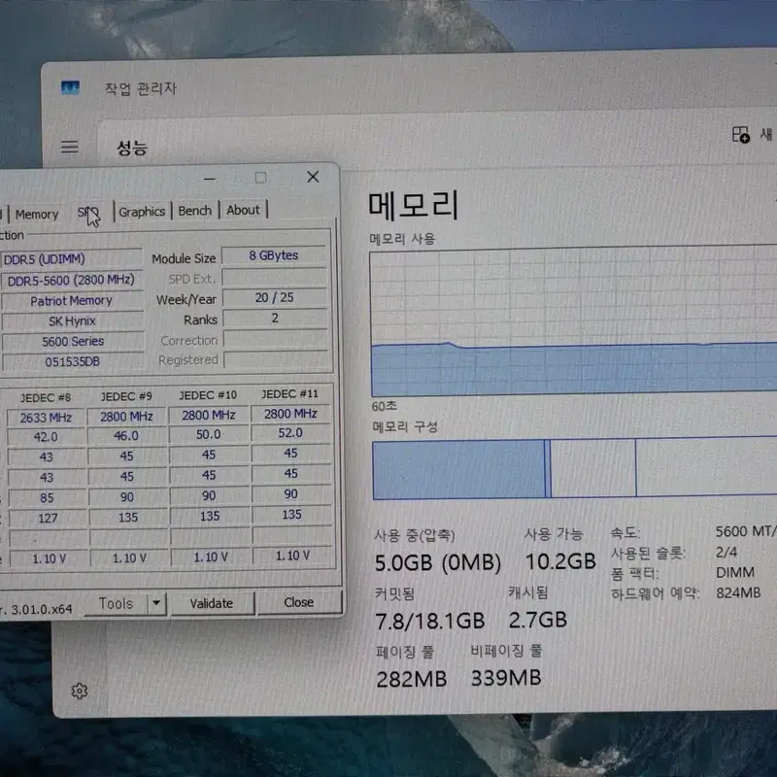Click the Module Size 8 GBytes field
This screenshot has height=777, width=777.
click(274, 255)
